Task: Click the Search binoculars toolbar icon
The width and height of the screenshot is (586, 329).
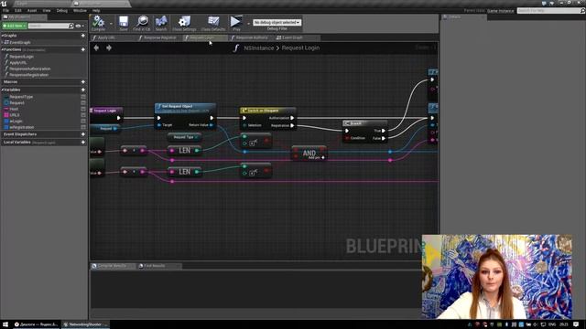Action: coord(161,22)
